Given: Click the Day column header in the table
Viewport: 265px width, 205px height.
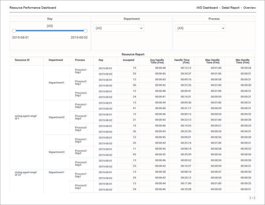Looking at the screenshot, I should pos(101,60).
